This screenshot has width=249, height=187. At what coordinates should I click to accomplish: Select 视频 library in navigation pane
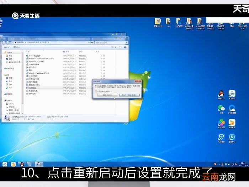pyautogui.click(x=9, y=78)
